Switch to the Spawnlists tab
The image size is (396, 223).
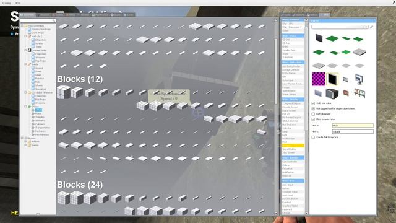point(27,15)
